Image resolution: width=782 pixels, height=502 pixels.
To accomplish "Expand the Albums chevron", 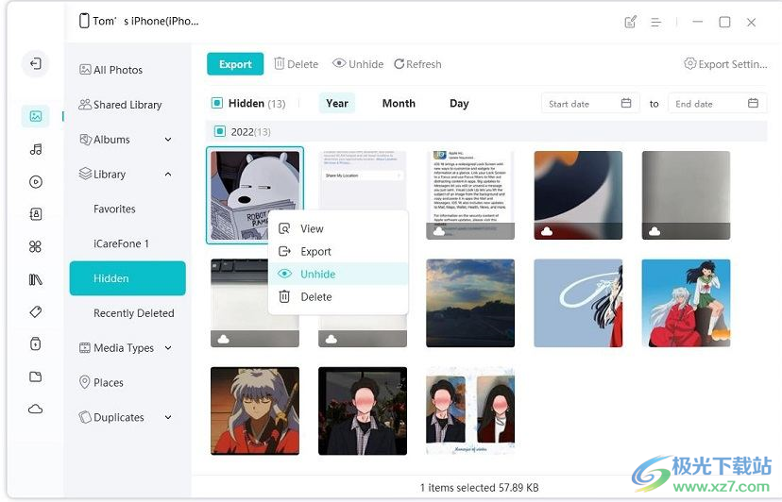I will click(x=168, y=140).
